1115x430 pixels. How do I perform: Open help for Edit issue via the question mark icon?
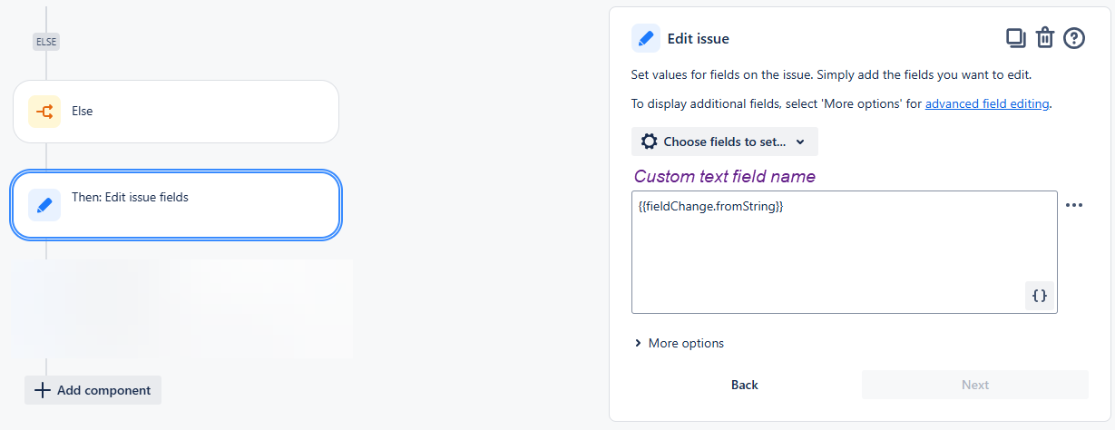tap(1074, 38)
